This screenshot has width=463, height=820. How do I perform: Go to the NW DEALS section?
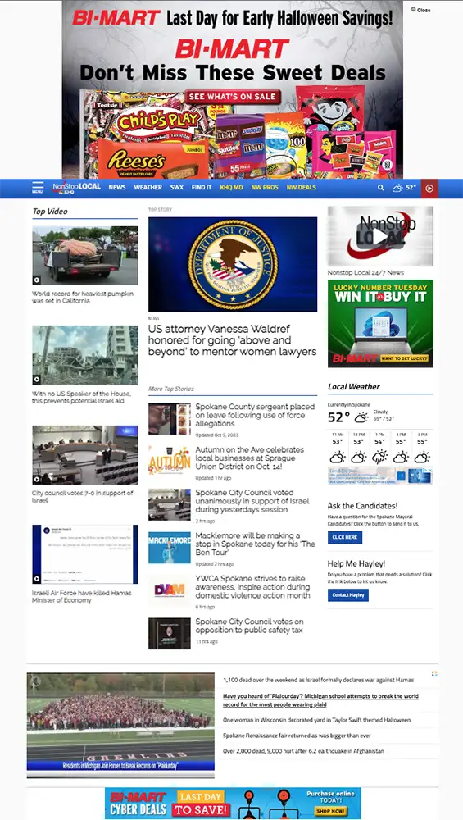[301, 187]
